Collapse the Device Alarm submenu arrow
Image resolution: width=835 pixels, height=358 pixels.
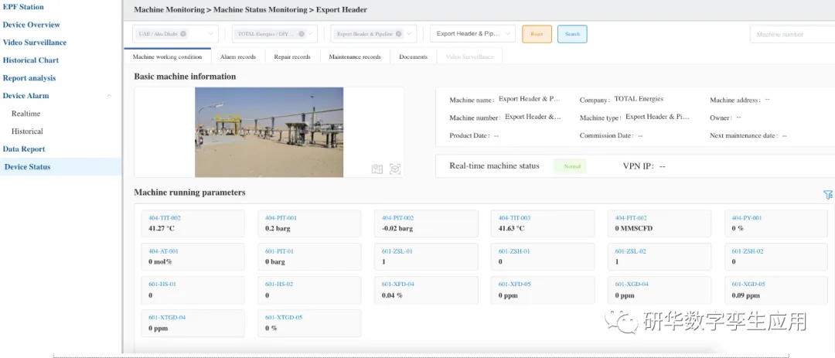point(109,96)
